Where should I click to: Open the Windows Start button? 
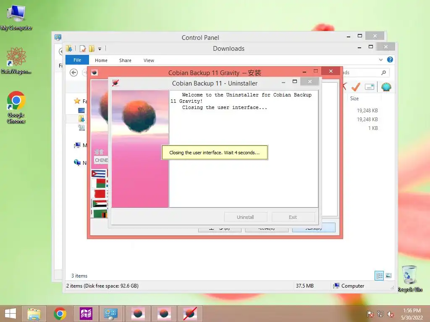(x=10, y=314)
